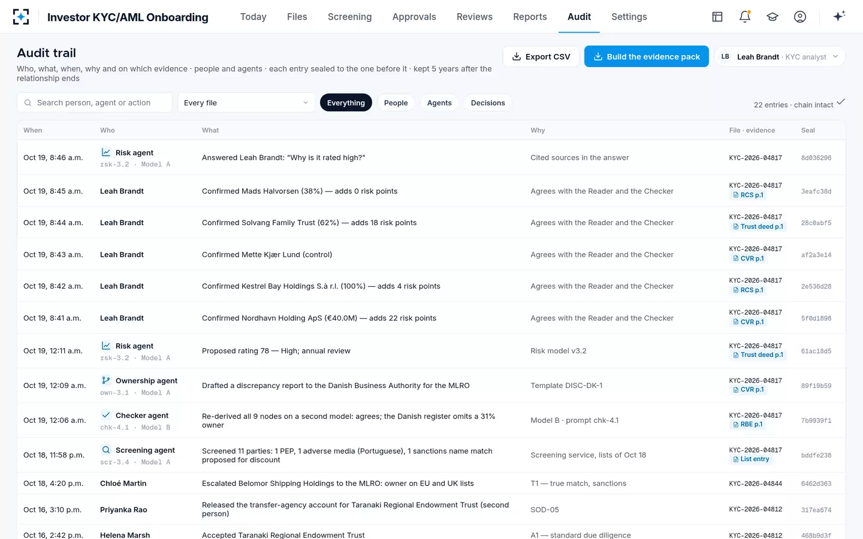Image resolution: width=863 pixels, height=539 pixels.
Task: Click the Template DISC-DK-1 reason text
Action: click(566, 386)
